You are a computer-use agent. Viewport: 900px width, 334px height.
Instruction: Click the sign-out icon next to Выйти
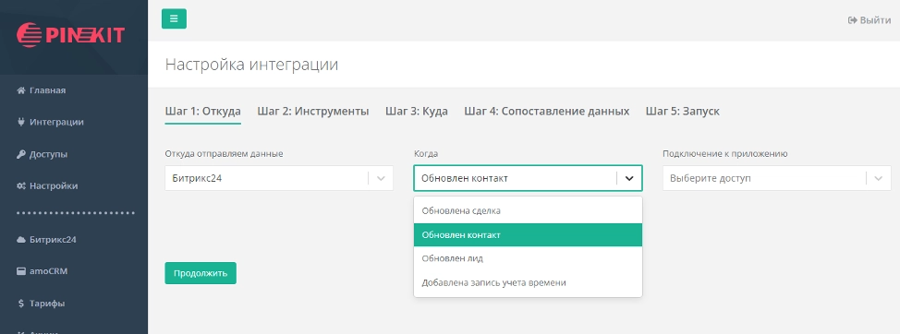click(852, 20)
